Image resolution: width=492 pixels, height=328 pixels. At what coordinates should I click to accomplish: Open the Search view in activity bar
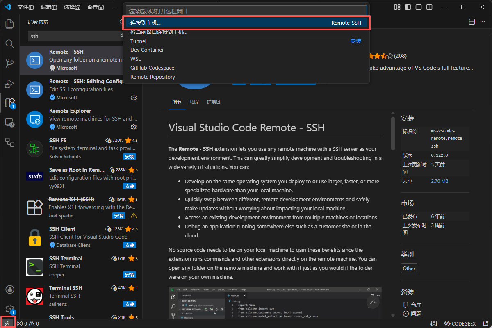(9, 43)
